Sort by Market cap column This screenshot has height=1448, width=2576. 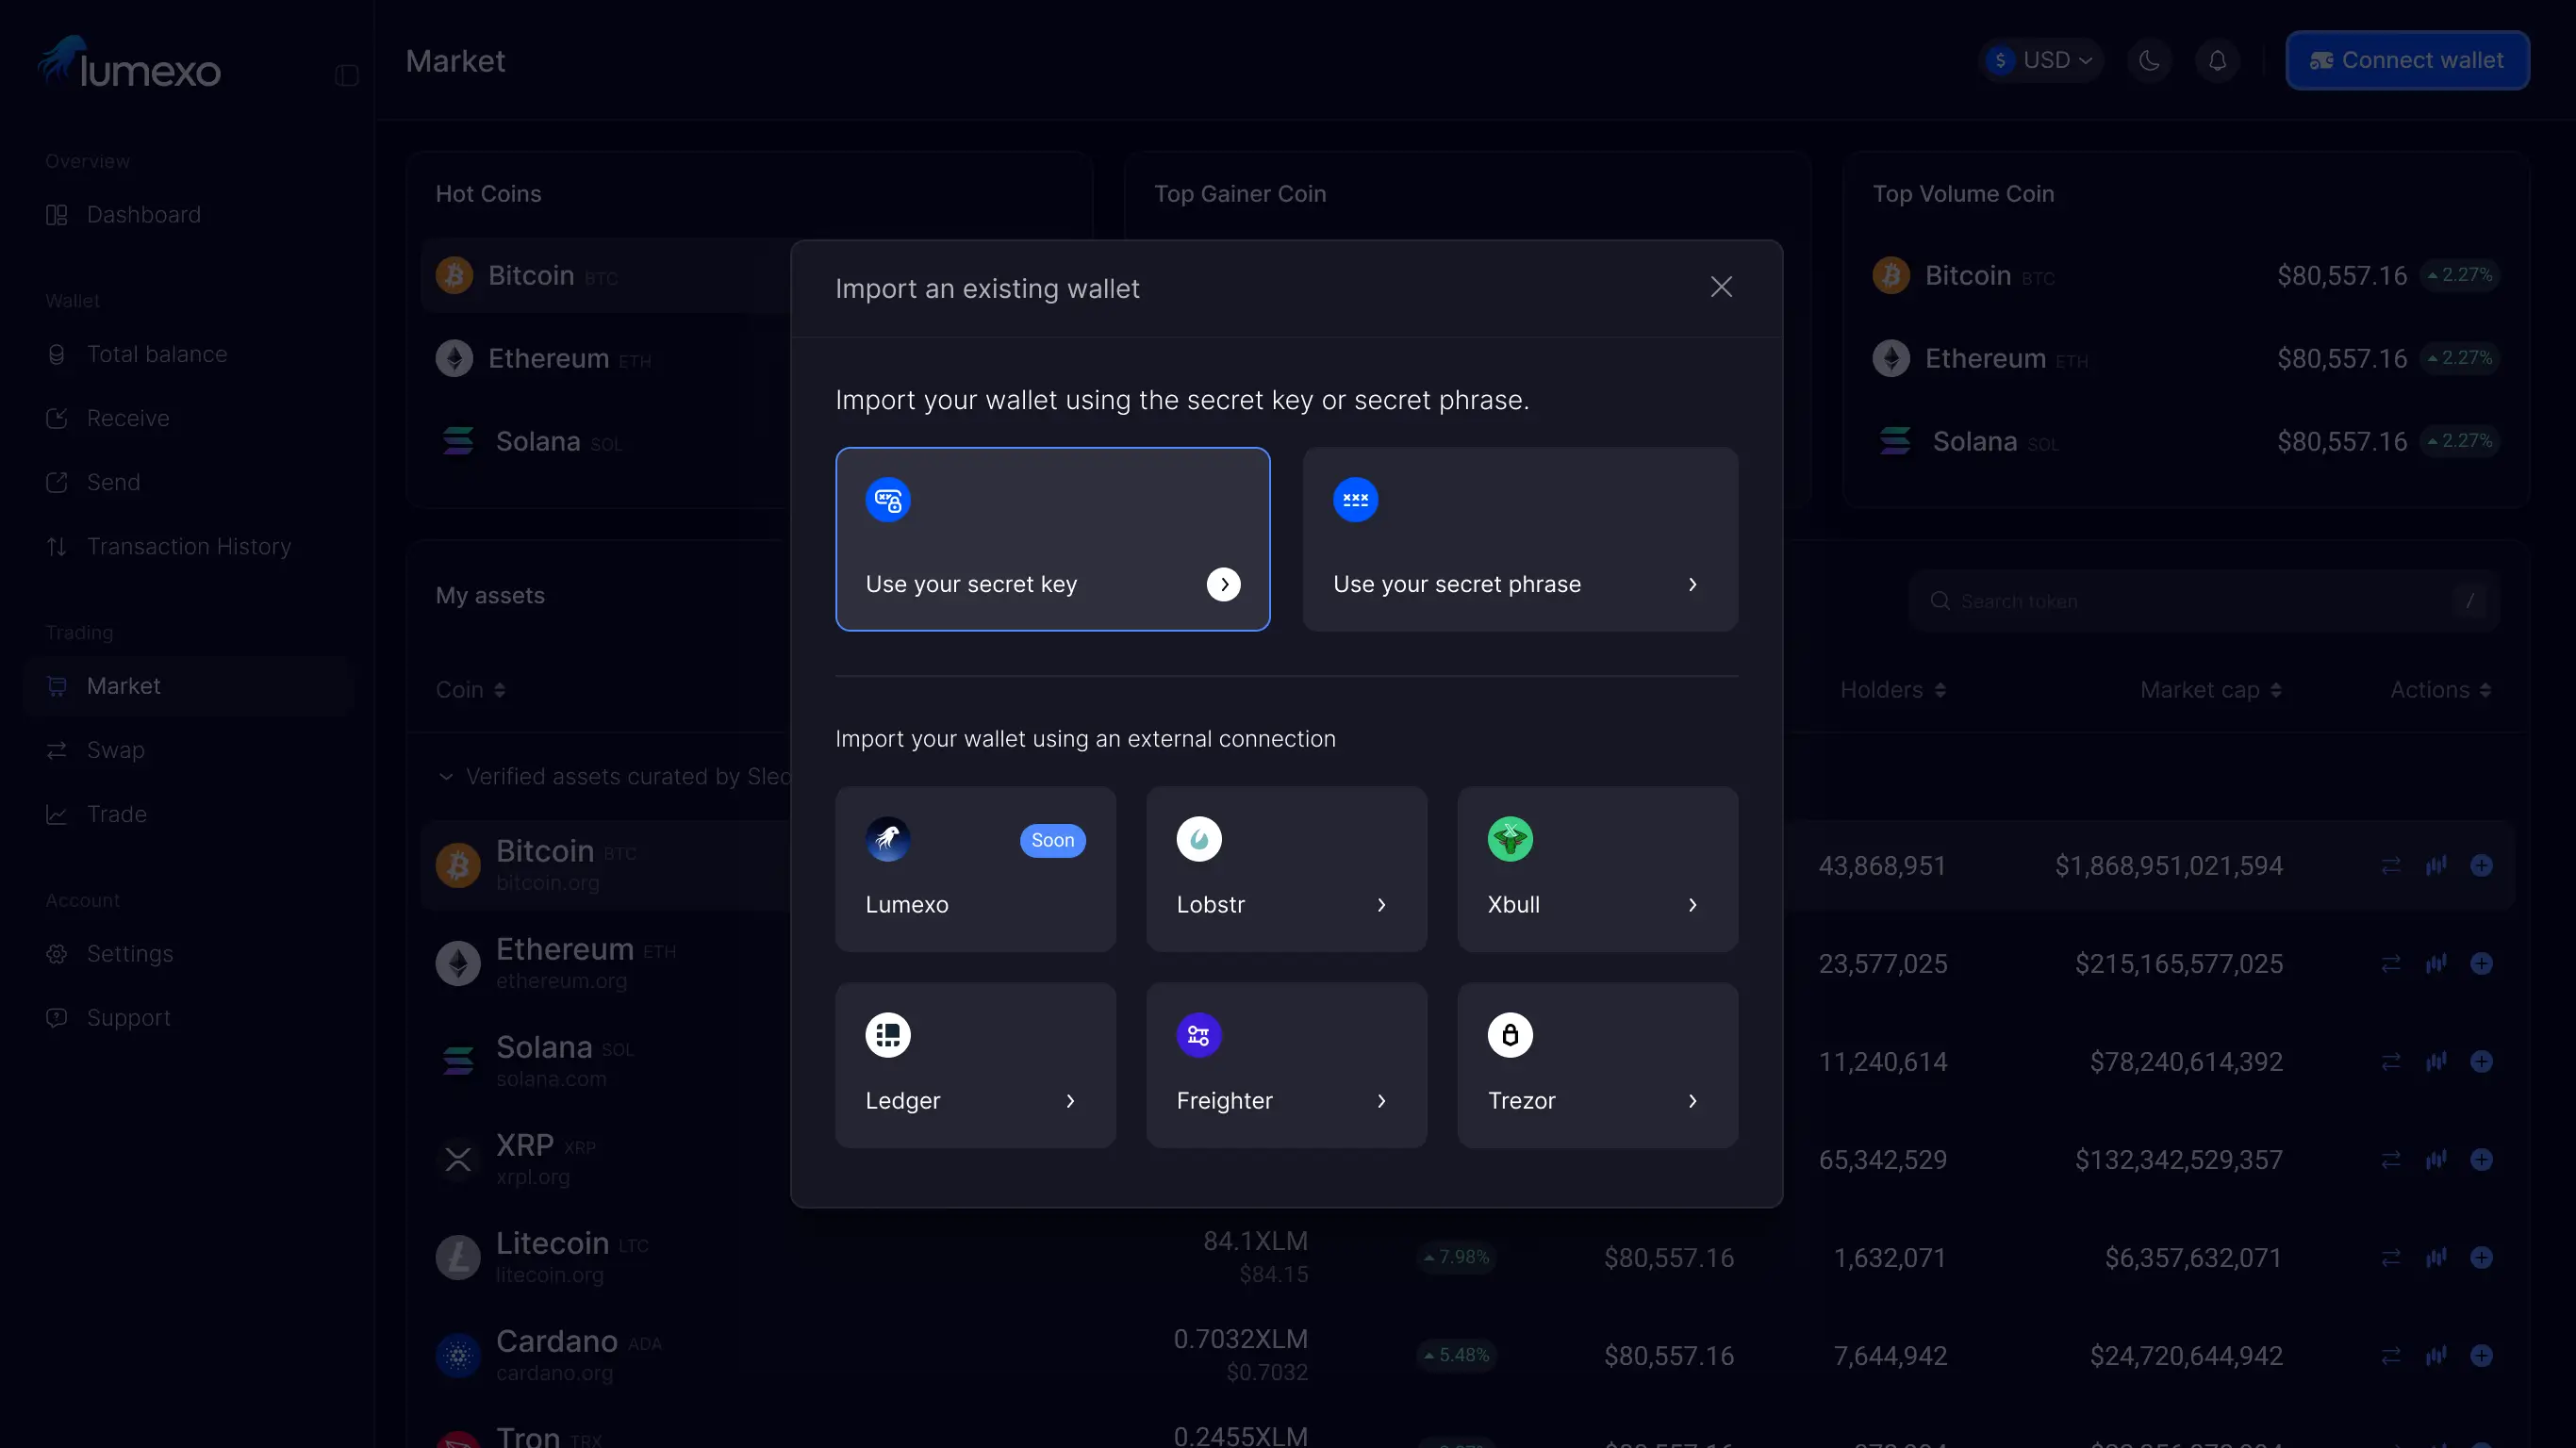point(2211,690)
